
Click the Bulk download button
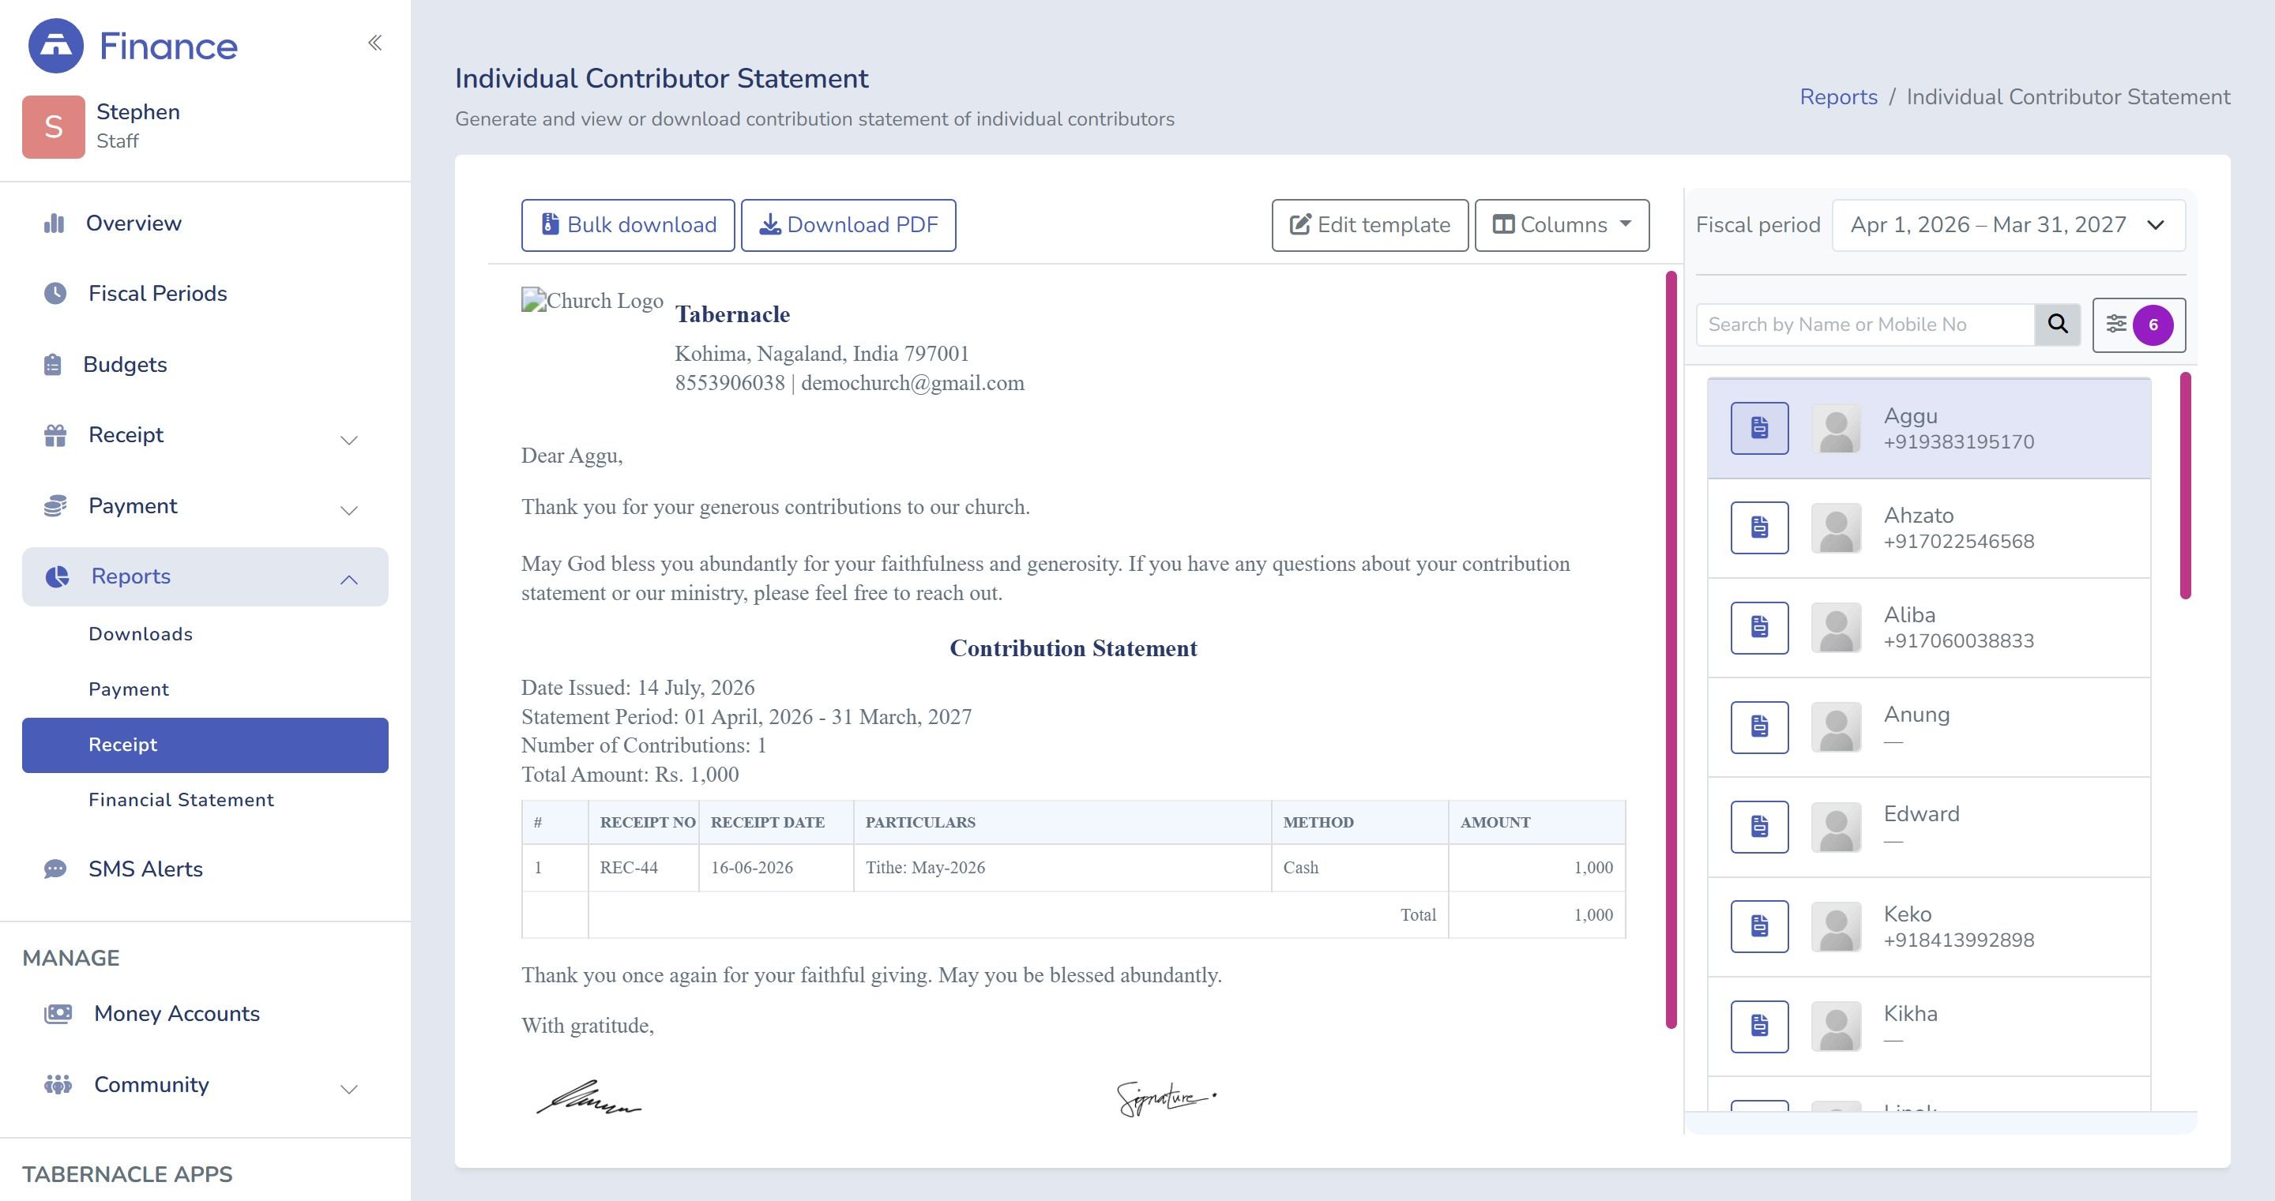(x=628, y=224)
